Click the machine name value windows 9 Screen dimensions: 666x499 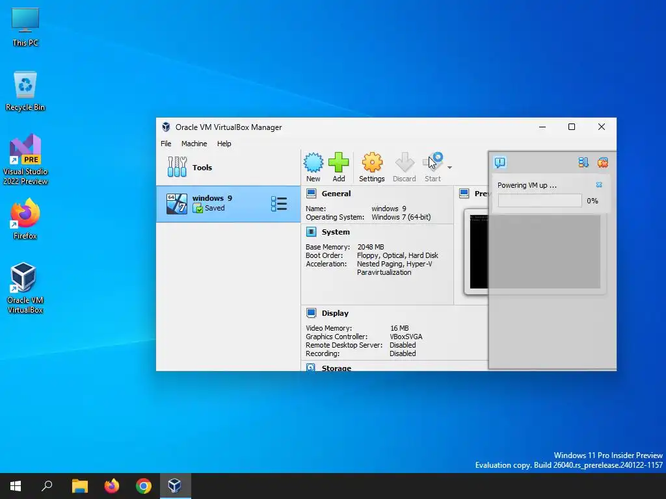coord(389,209)
